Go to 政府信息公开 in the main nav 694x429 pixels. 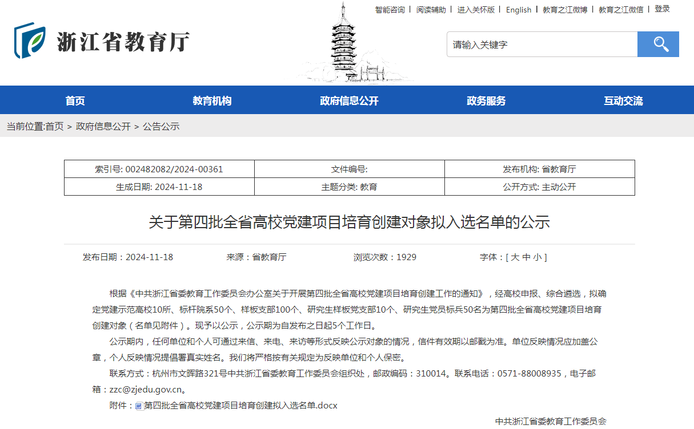[349, 101]
